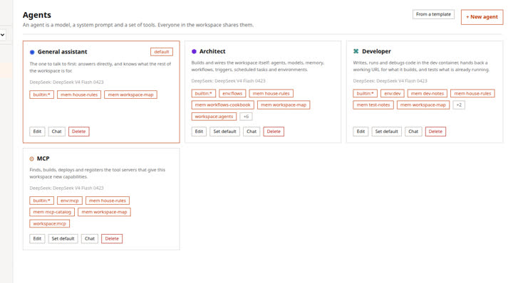
Task: Click the env:mcp tag on MCP card
Action: (70, 201)
